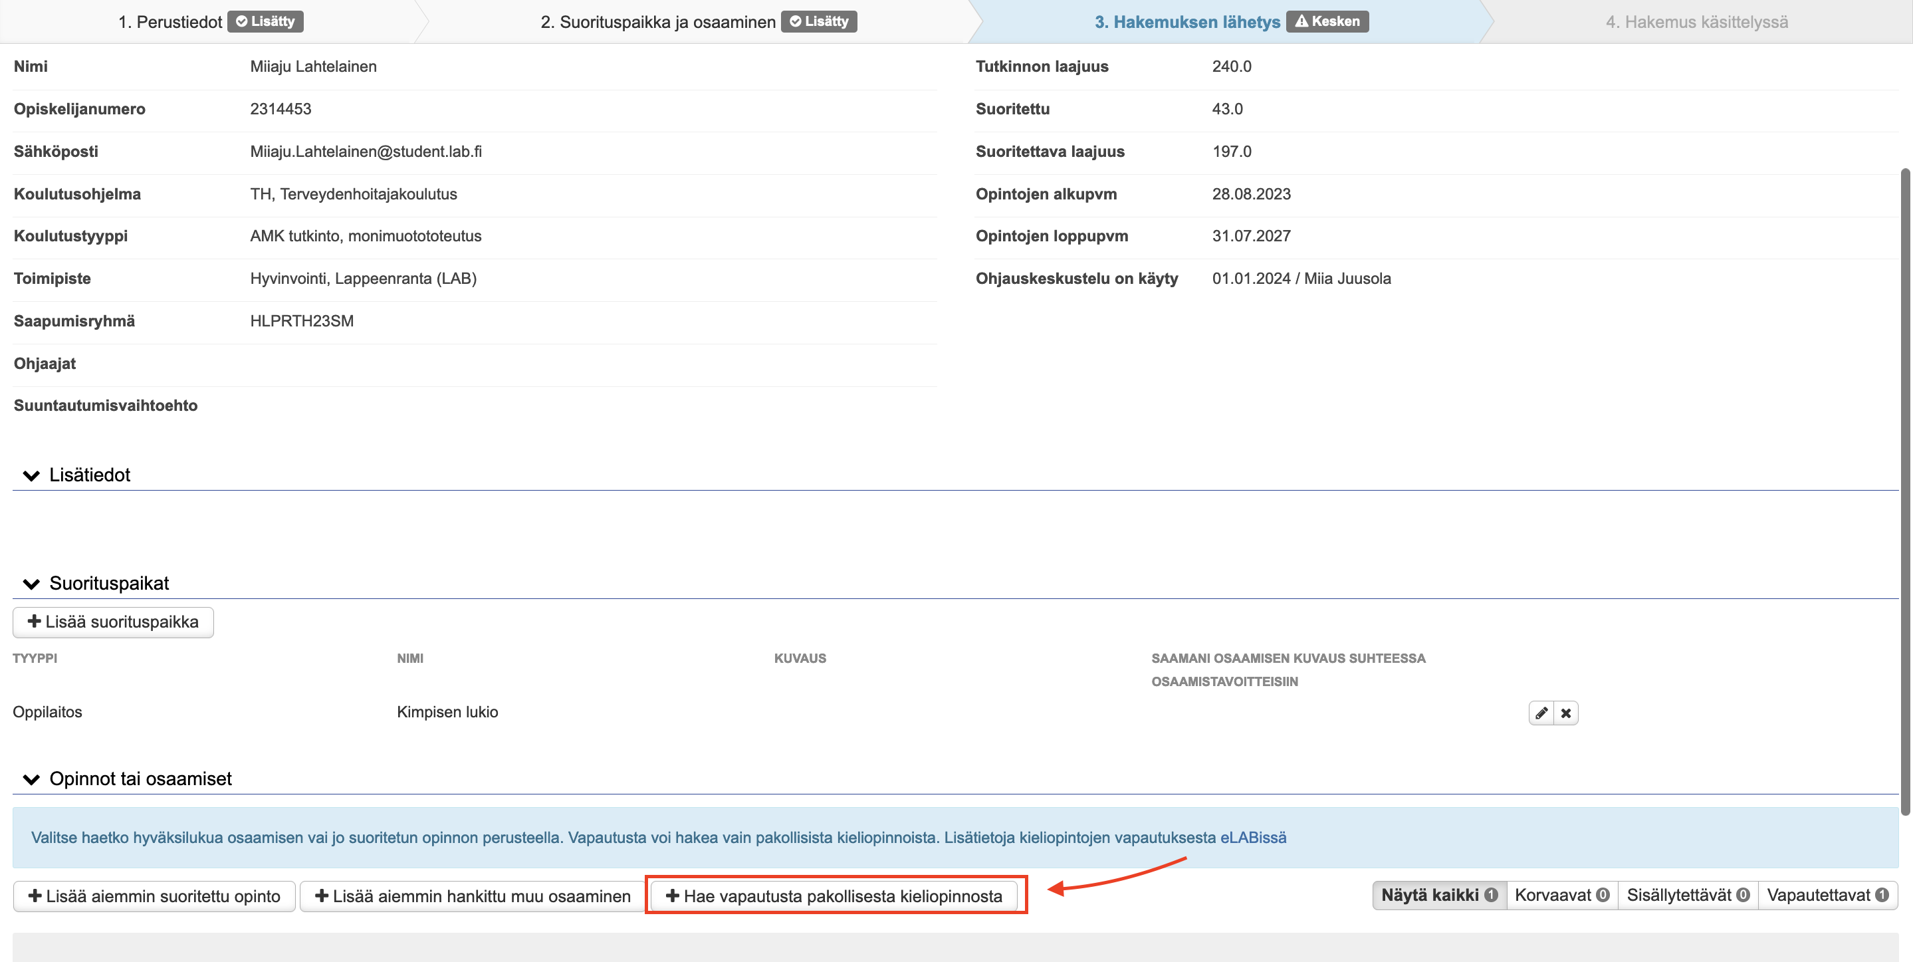Open step 2. Suorituspaikka ja osaaminen
Image resolution: width=1913 pixels, height=962 pixels.
click(x=657, y=21)
